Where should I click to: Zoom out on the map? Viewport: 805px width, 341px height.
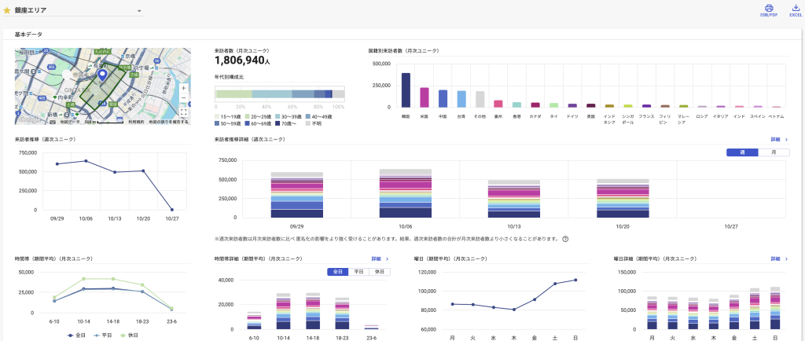coord(183,98)
